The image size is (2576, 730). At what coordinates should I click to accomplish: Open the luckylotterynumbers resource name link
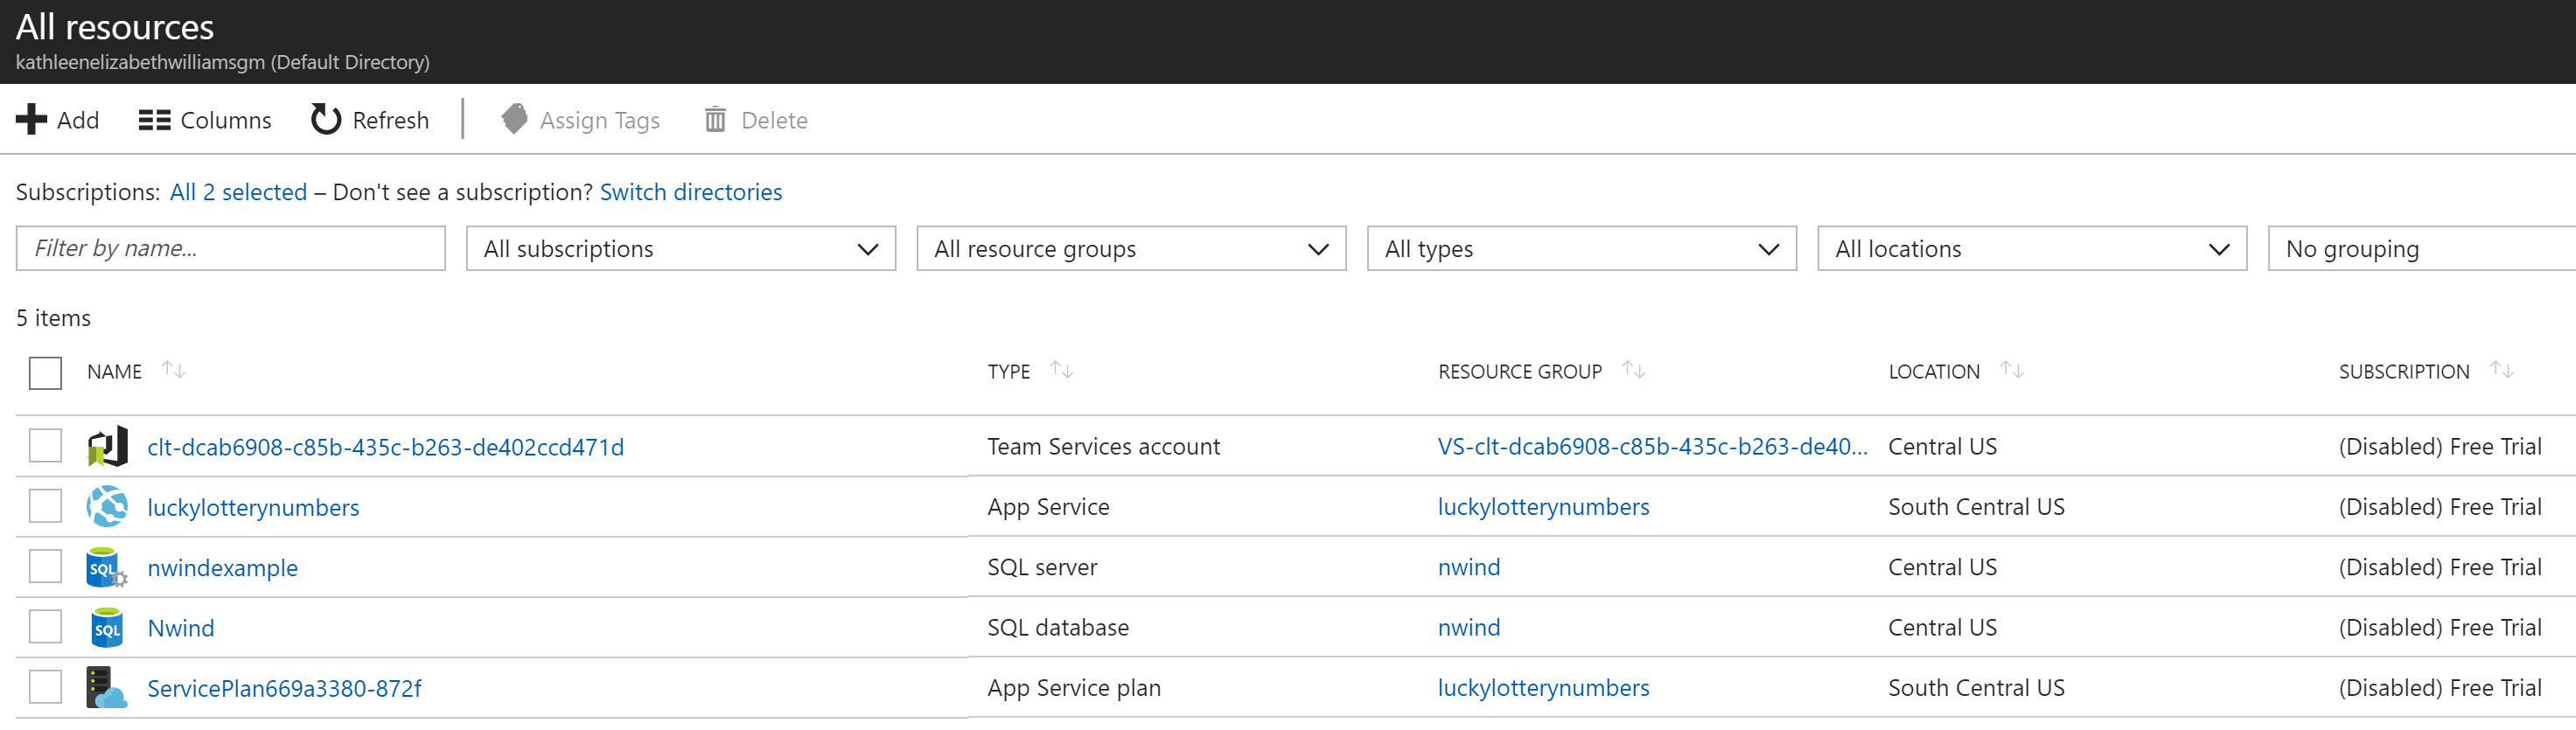tap(253, 508)
